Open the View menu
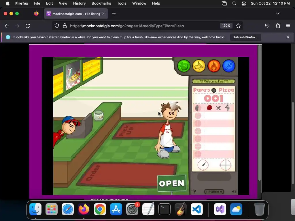This screenshot has width=295, height=221. (63, 3)
